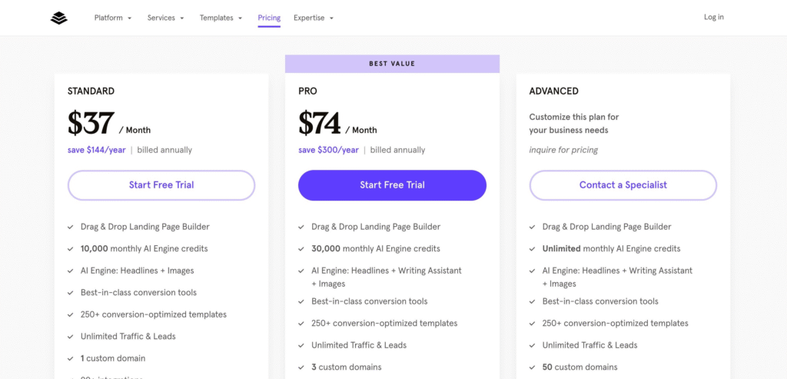
Task: Open the Services dropdown menu
Action: [165, 18]
